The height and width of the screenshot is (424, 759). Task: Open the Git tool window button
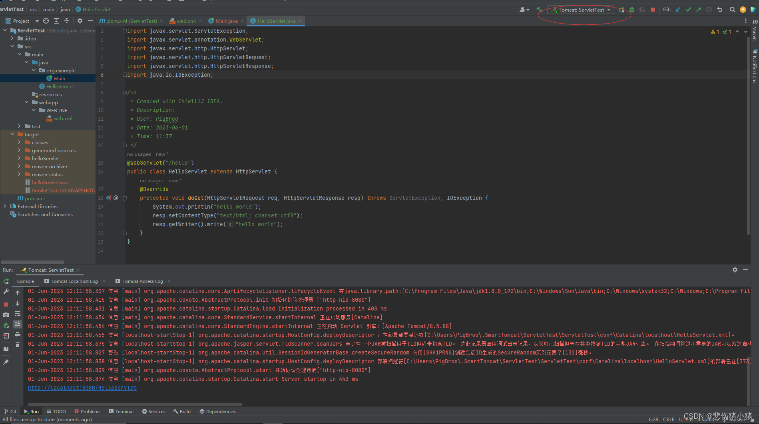[x=10, y=412]
